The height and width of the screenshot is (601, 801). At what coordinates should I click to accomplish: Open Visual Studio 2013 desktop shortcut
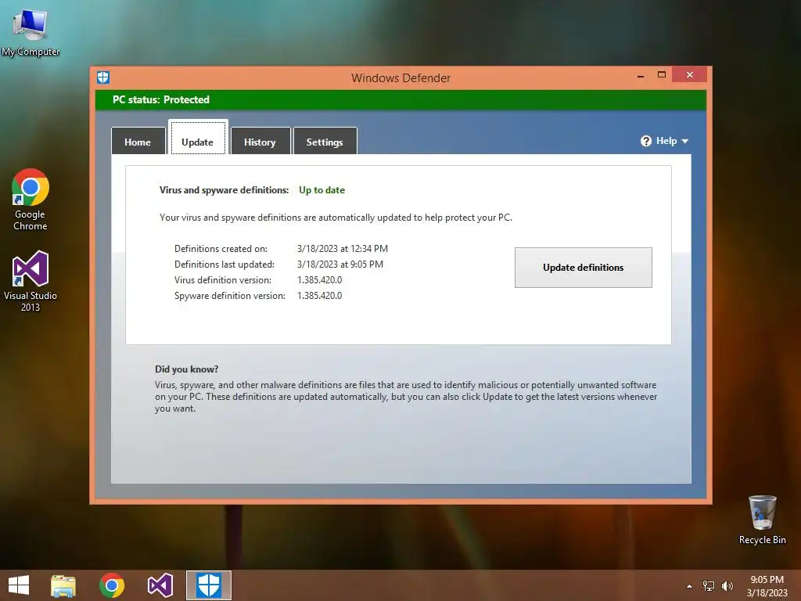[31, 281]
